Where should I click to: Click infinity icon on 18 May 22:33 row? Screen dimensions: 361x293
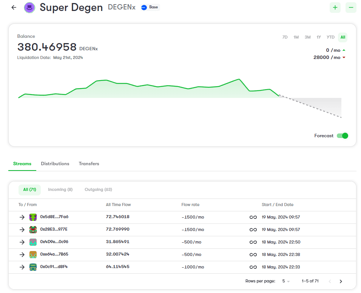click(x=253, y=267)
